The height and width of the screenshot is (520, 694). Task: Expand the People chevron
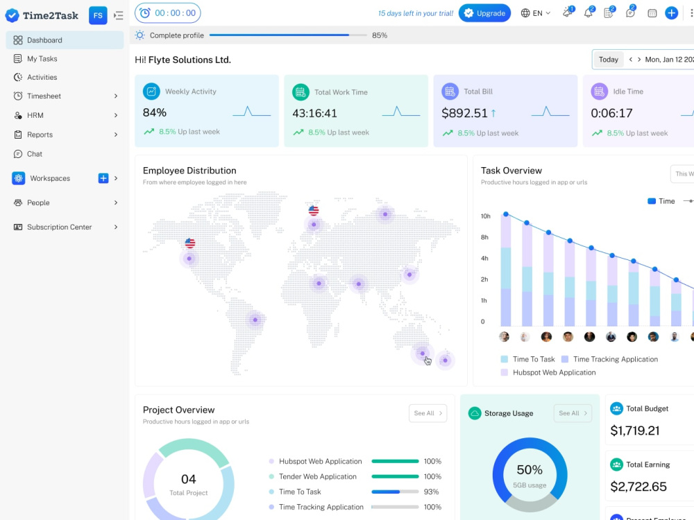[x=116, y=202]
